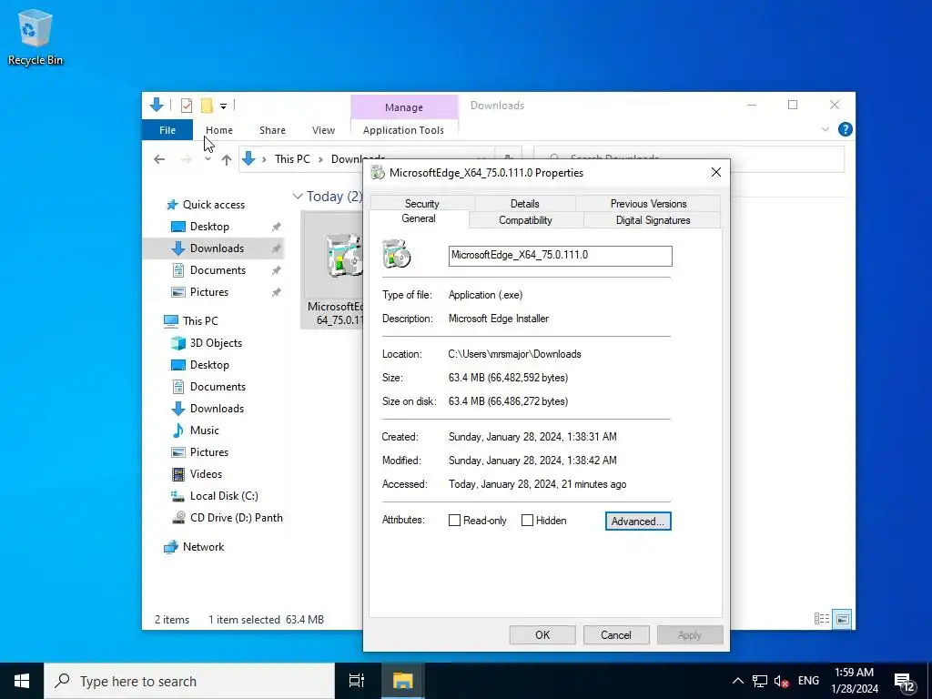
Task: Collapse the Today (2) group chevron
Action: click(298, 197)
